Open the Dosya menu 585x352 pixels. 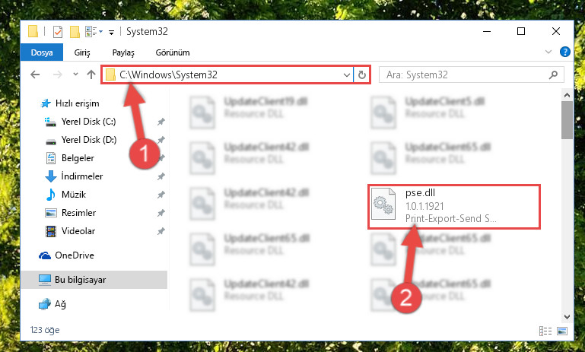tap(41, 52)
